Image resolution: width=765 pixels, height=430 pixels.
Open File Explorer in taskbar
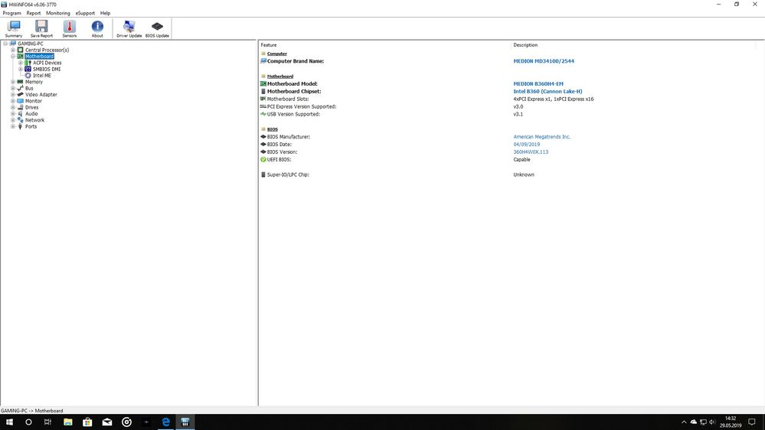(68, 422)
